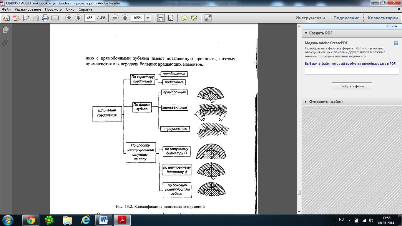
Task: Click the Create PDF online toolbar icon
Action: (x=16, y=18)
